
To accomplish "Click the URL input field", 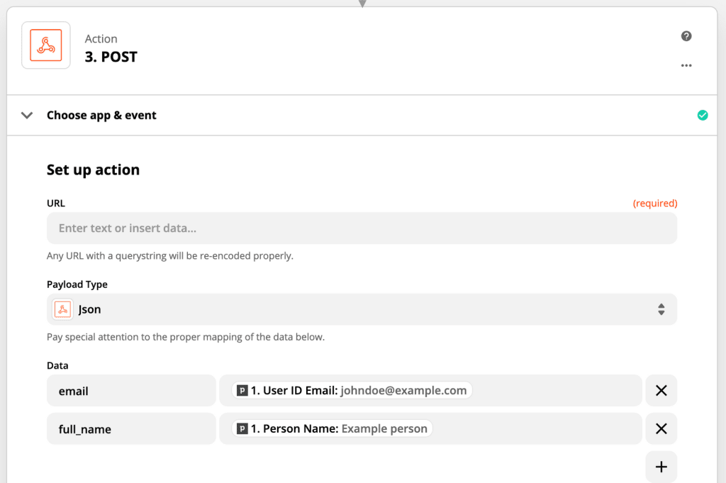I will (362, 228).
